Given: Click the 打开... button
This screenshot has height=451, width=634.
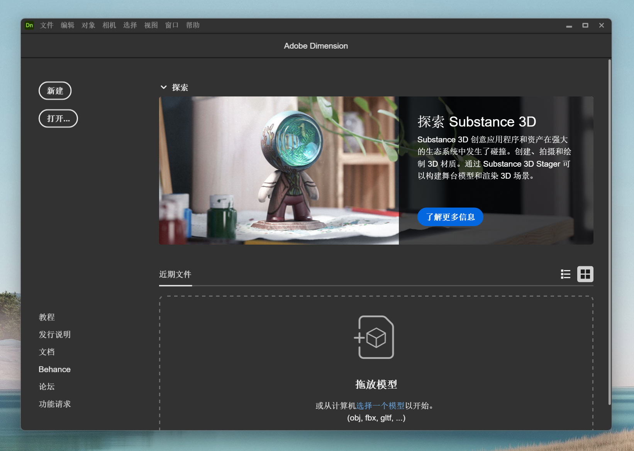Looking at the screenshot, I should pos(58,118).
